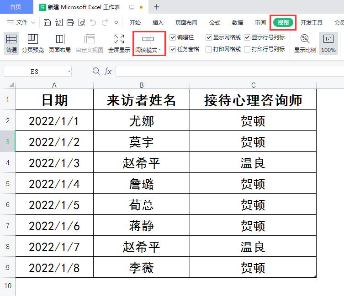Click the monitor icon on document tab
This screenshot has height=296, width=344.
click(x=132, y=7)
